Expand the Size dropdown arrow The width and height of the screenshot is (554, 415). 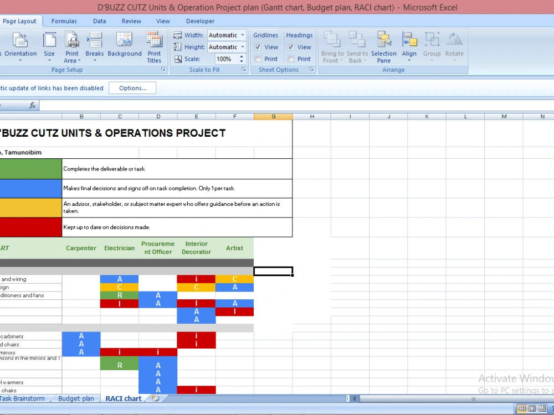click(49, 61)
